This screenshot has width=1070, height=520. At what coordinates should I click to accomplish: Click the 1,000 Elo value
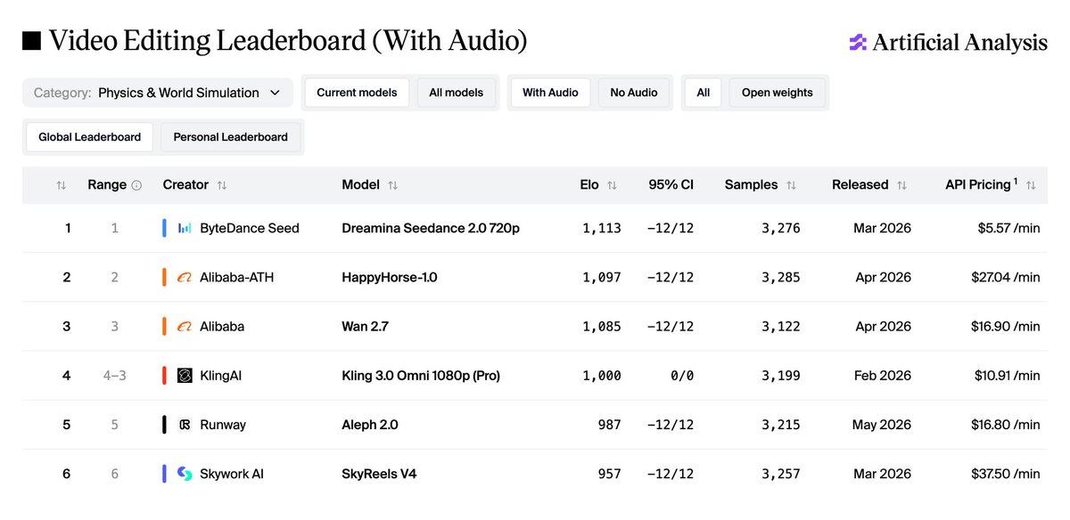602,376
